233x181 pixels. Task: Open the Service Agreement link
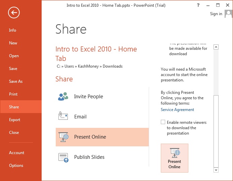pyautogui.click(x=177, y=110)
